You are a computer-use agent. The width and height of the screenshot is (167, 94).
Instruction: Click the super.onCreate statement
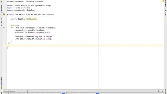31,30
